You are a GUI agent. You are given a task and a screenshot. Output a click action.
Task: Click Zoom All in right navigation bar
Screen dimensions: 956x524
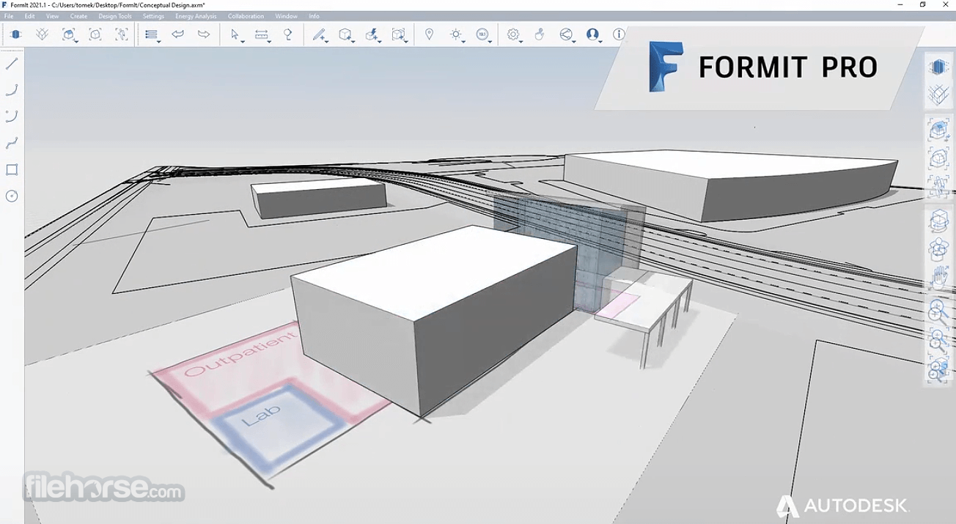pos(938,130)
